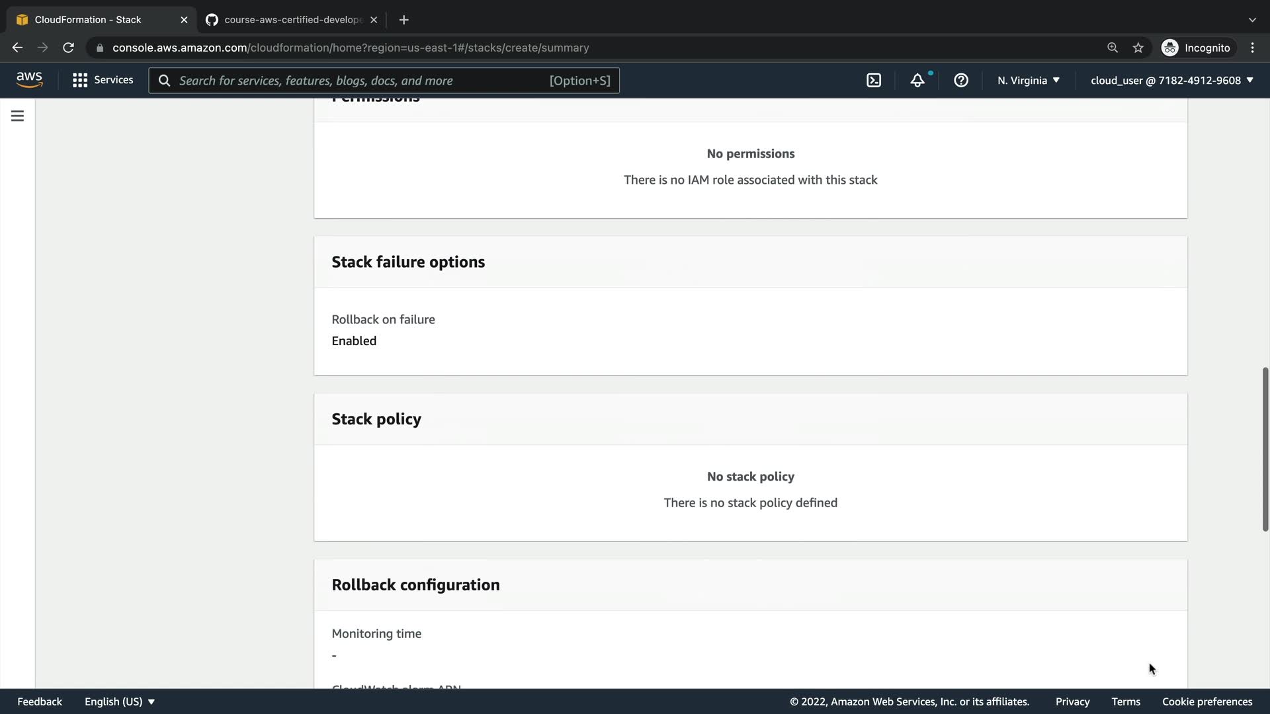Viewport: 1270px width, 714px height.
Task: Open the notifications bell
Action: [917, 81]
